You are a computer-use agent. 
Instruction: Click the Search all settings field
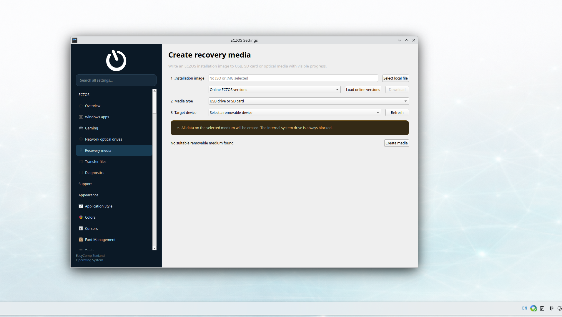coord(116,80)
